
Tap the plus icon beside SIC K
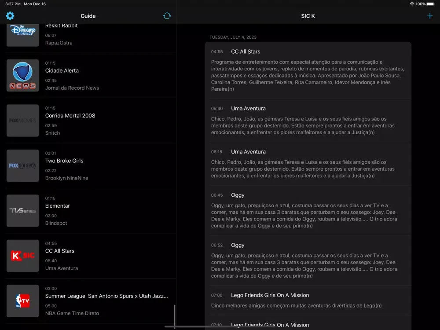pyautogui.click(x=429, y=16)
